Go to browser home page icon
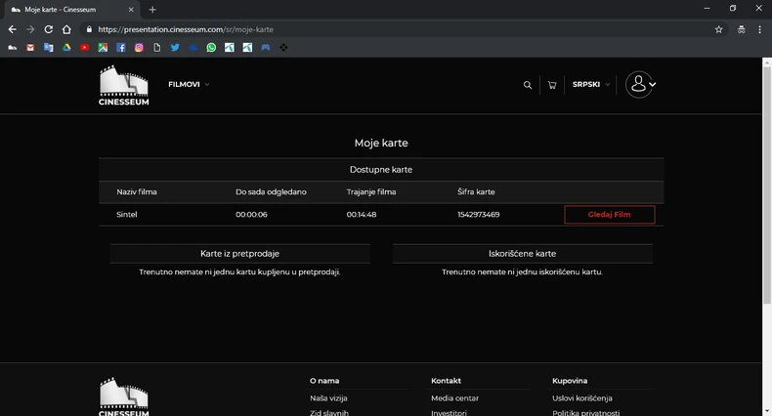The width and height of the screenshot is (772, 416). (66, 29)
